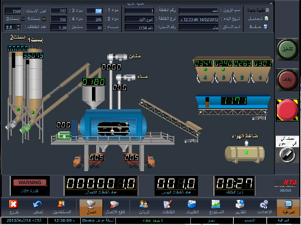Click Disconnect (قطع الاتصال) toolbar icon
This screenshot has height=225, width=301.
[x=115, y=207]
